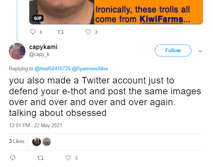The height and width of the screenshot is (167, 213).
Task: Open the @capy_k handle
Action: click(x=39, y=55)
